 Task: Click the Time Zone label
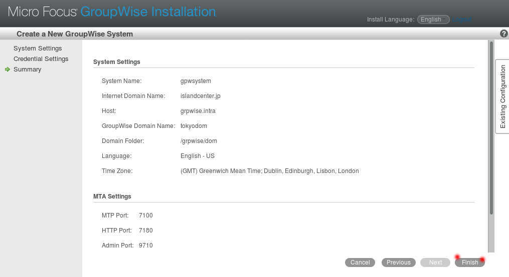coord(117,171)
